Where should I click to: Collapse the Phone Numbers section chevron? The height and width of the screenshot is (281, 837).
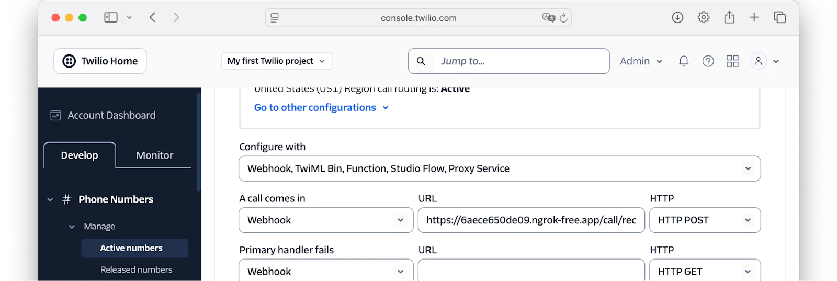[50, 199]
